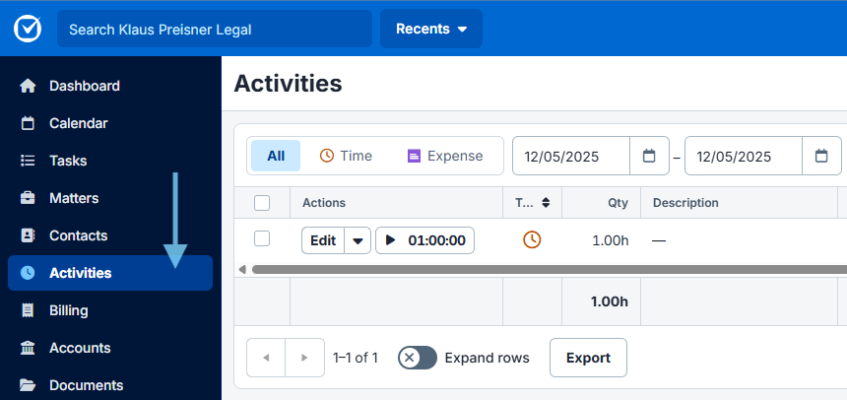Open Dashboard via the home icon
The width and height of the screenshot is (847, 400).
[28, 86]
